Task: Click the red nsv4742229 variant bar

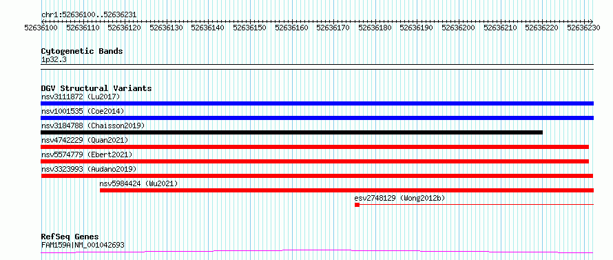Action: (x=315, y=147)
